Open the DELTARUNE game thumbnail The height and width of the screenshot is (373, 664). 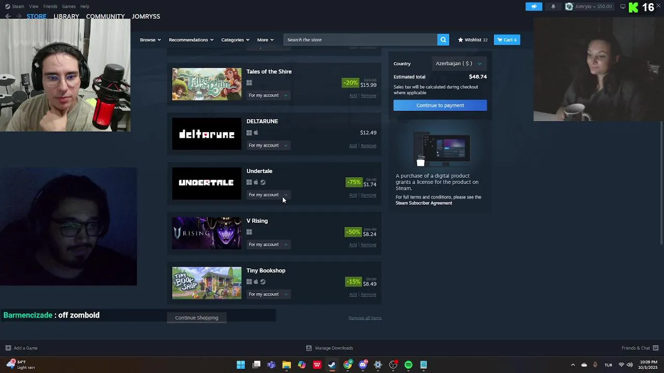click(206, 133)
